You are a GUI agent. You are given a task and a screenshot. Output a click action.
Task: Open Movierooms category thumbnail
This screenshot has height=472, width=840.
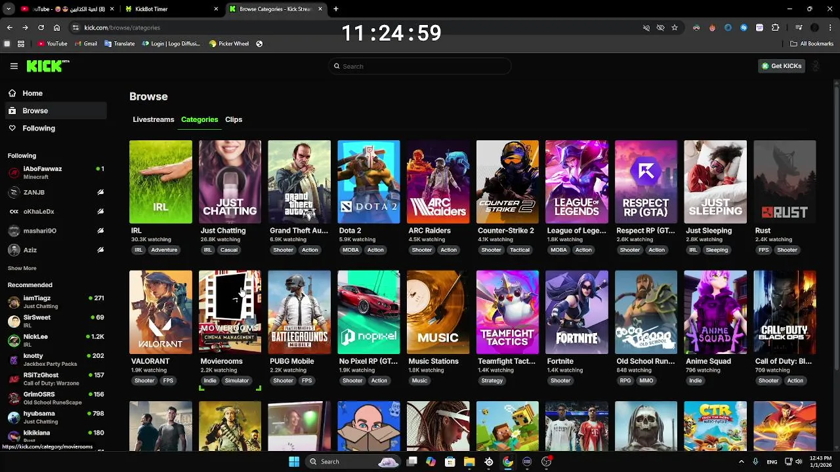[230, 312]
